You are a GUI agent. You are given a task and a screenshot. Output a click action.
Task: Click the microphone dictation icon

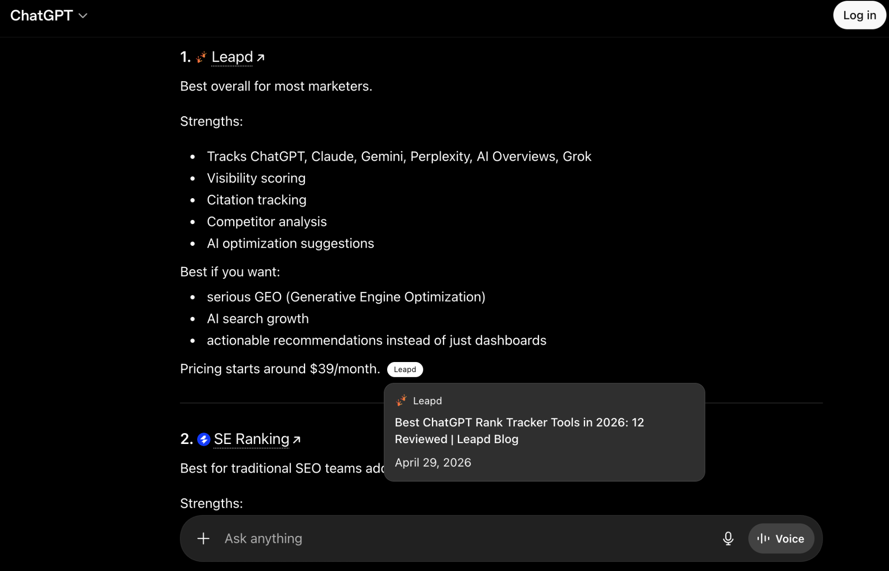pos(728,538)
